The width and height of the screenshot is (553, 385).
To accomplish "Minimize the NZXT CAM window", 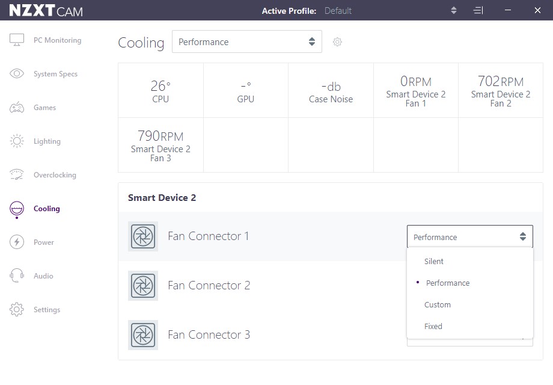I will 508,10.
